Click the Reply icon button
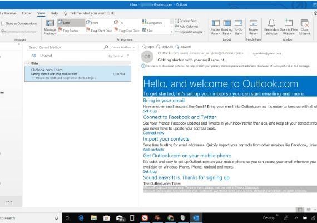317x223 pixels. 148,47
